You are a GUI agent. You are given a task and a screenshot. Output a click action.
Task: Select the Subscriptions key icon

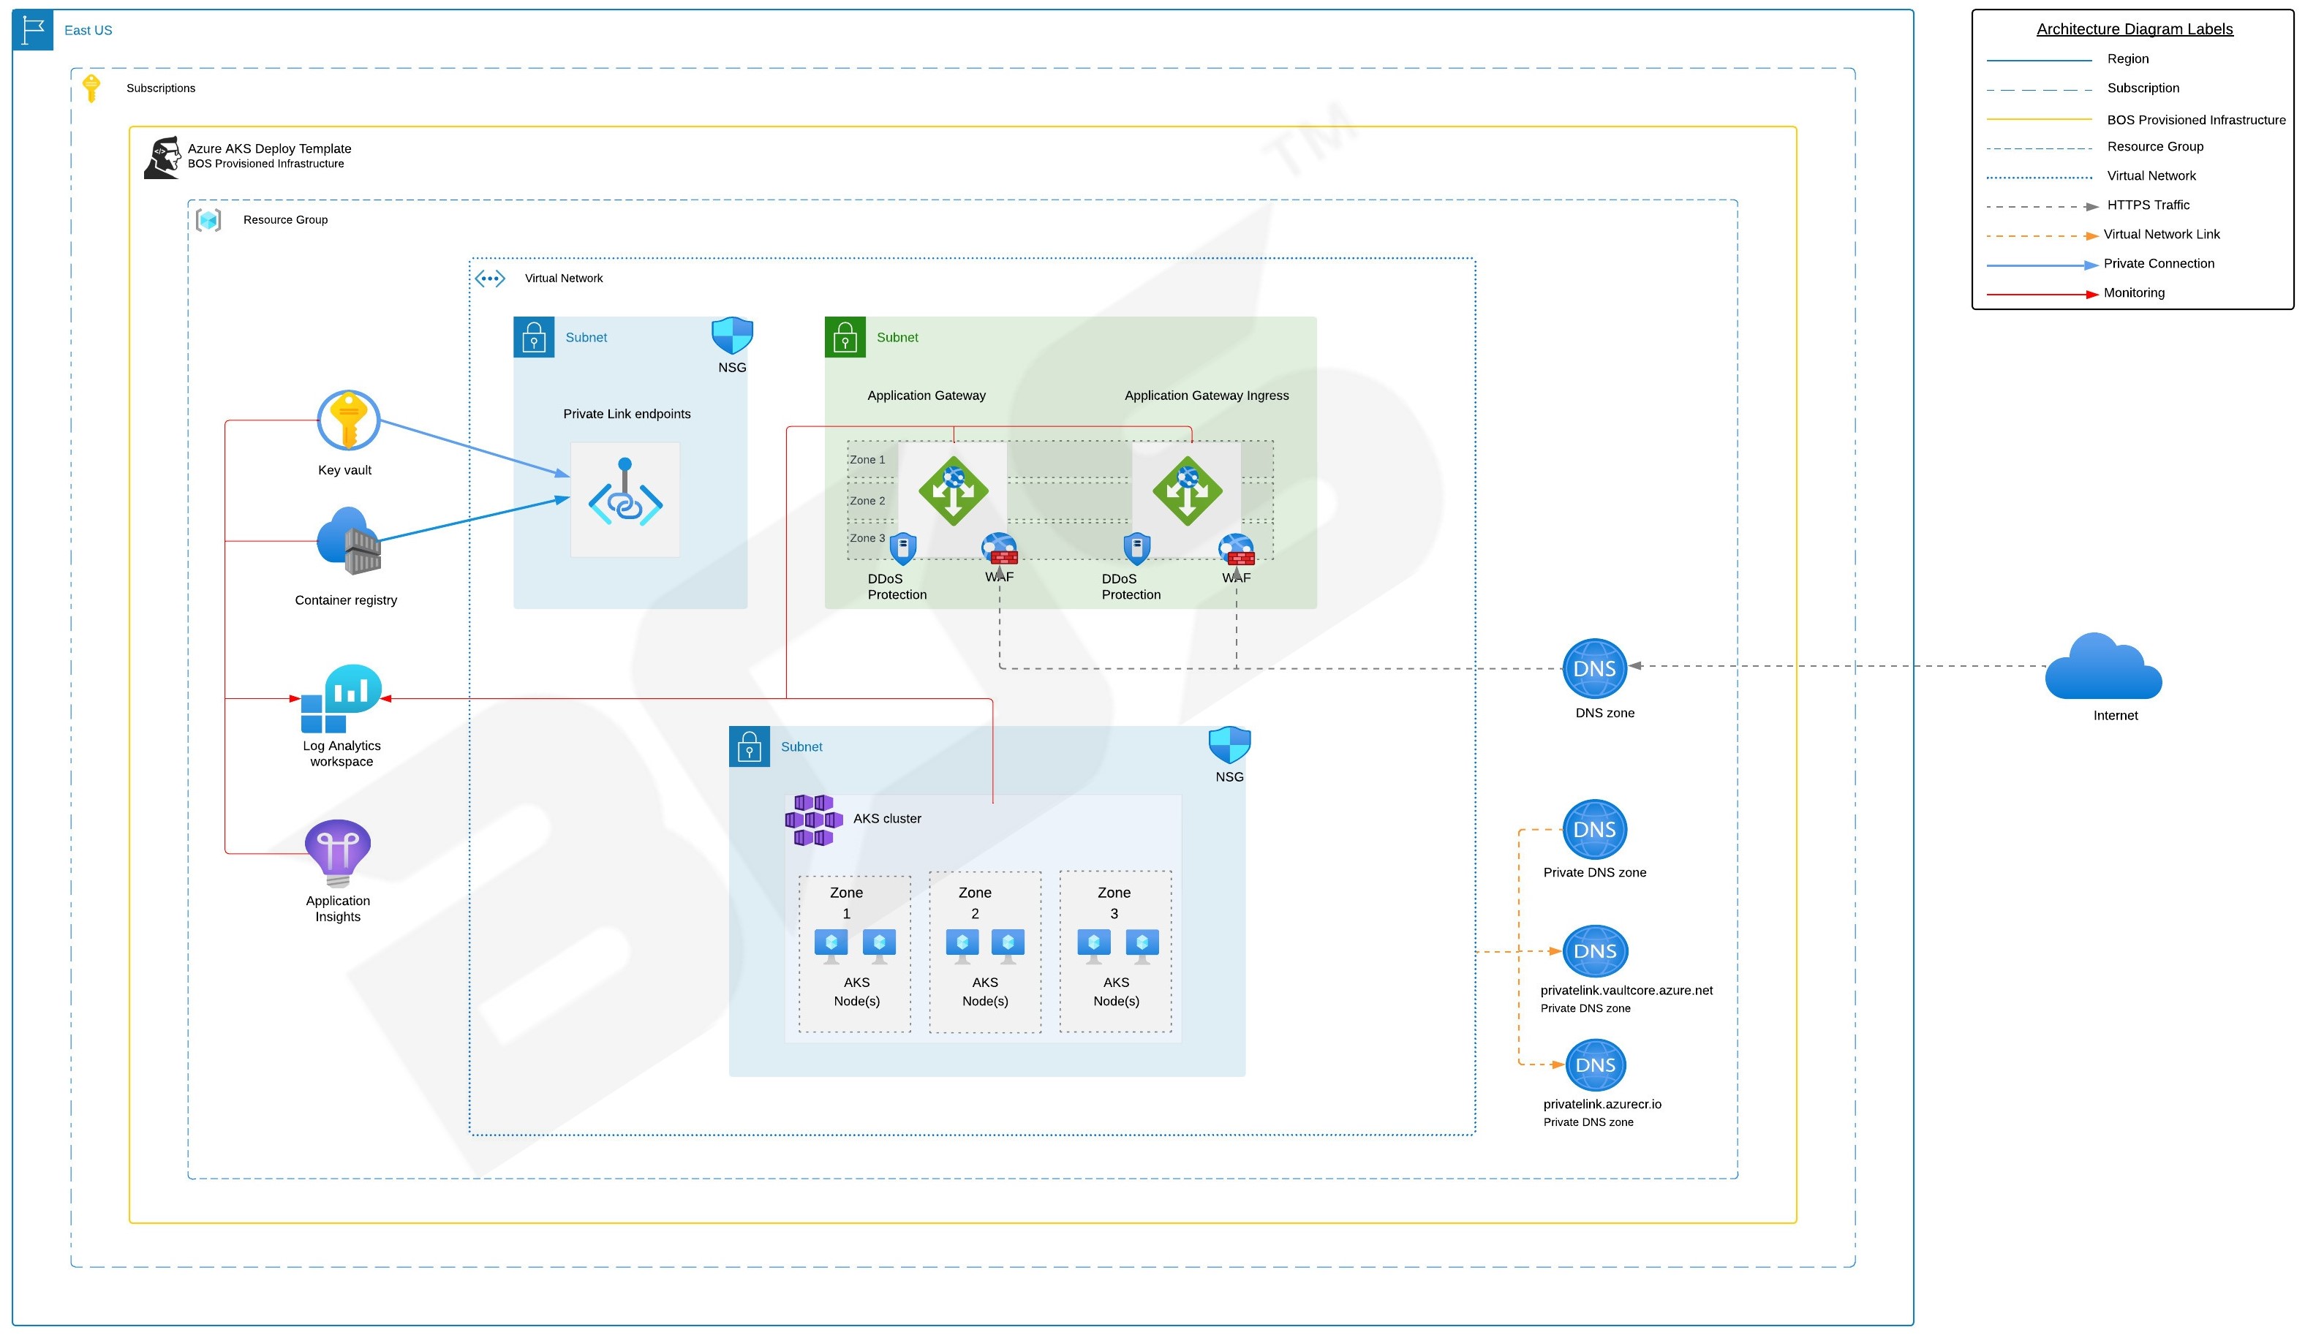point(91,88)
